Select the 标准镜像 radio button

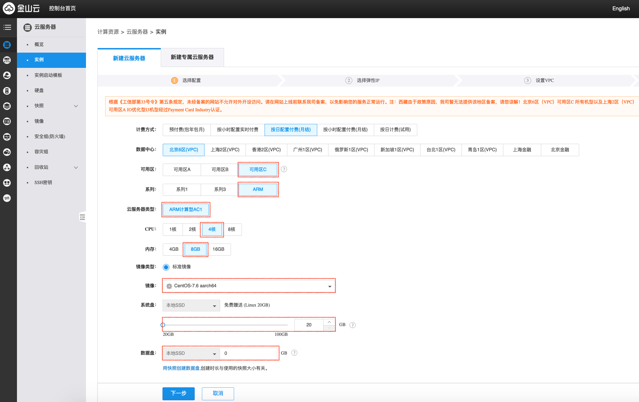tap(166, 267)
